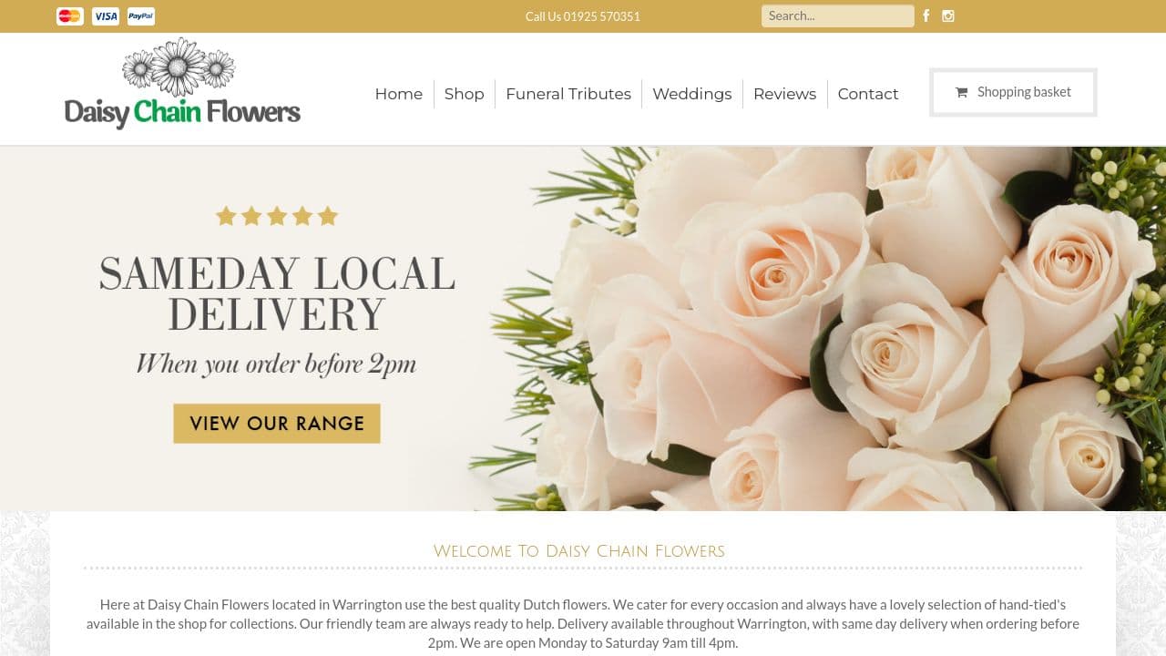
Task: Open the Shopping basket
Action: click(1013, 92)
